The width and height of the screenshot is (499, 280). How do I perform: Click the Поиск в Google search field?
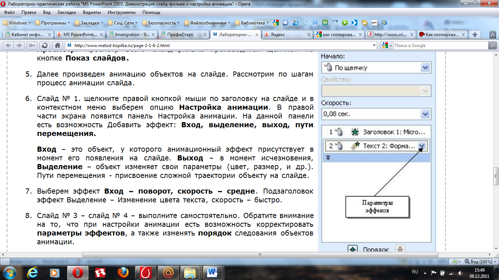point(440,46)
